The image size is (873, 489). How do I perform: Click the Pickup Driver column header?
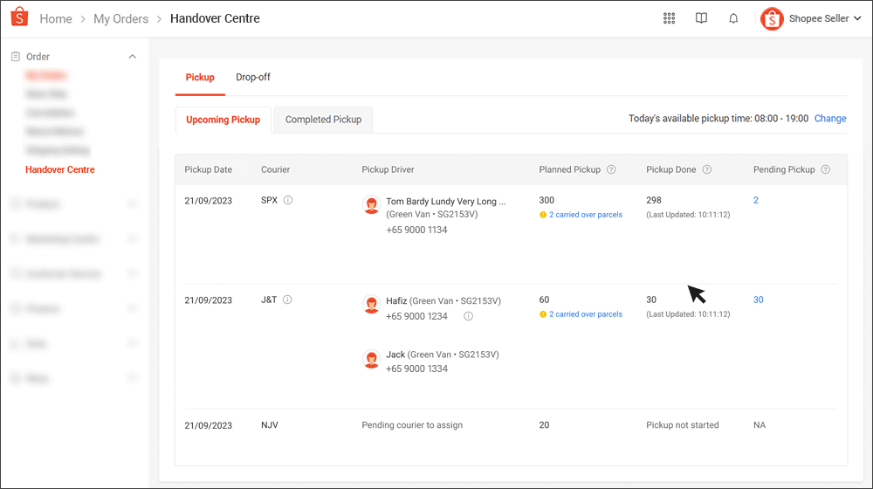[x=388, y=169]
